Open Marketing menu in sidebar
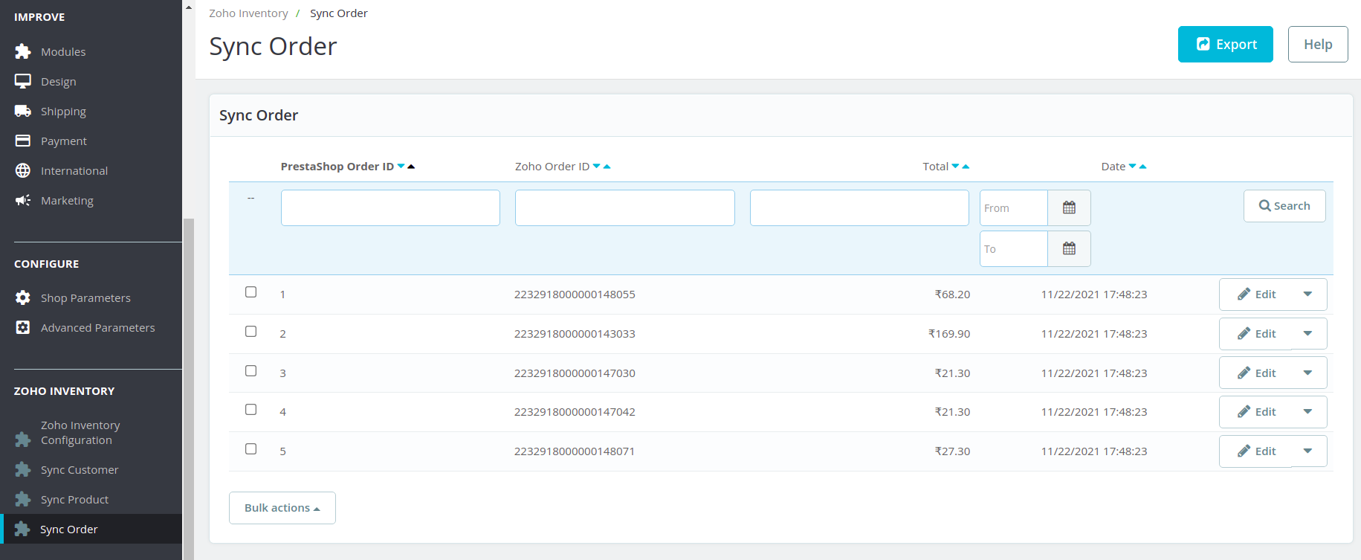Image resolution: width=1361 pixels, height=560 pixels. [x=67, y=201]
